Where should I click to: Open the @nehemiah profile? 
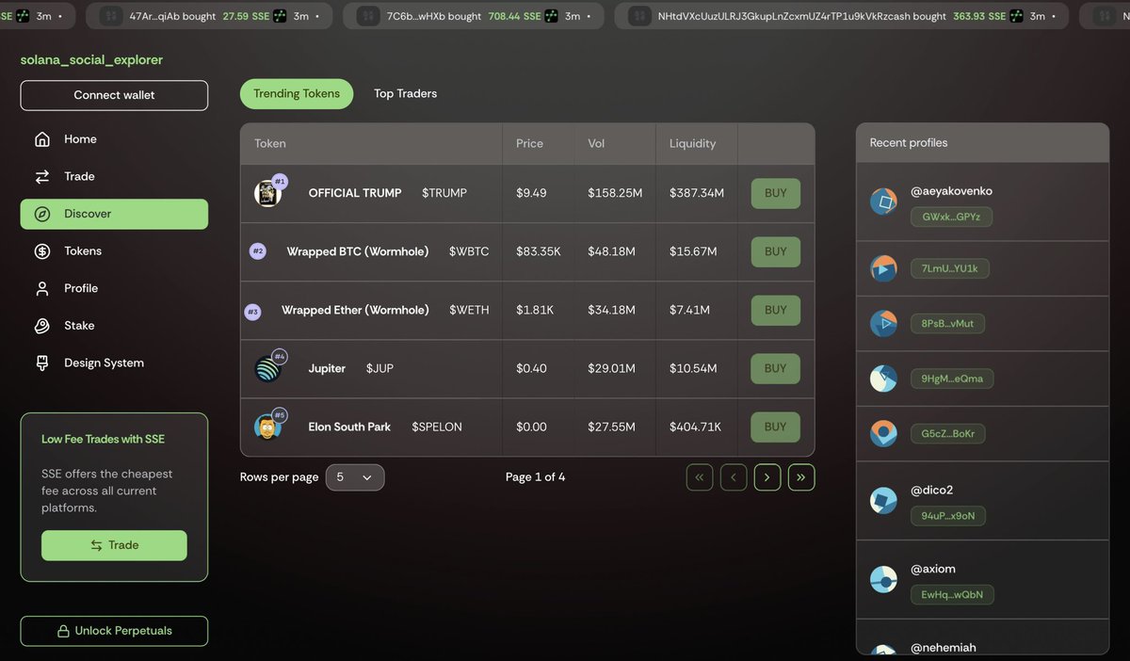[x=943, y=648]
